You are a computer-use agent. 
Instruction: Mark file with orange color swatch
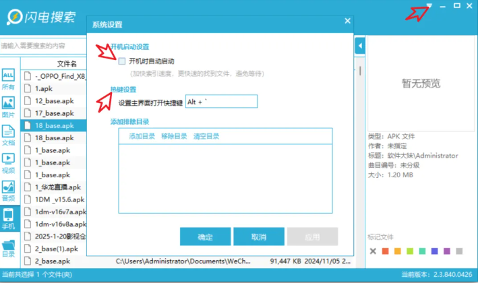[x=398, y=251]
